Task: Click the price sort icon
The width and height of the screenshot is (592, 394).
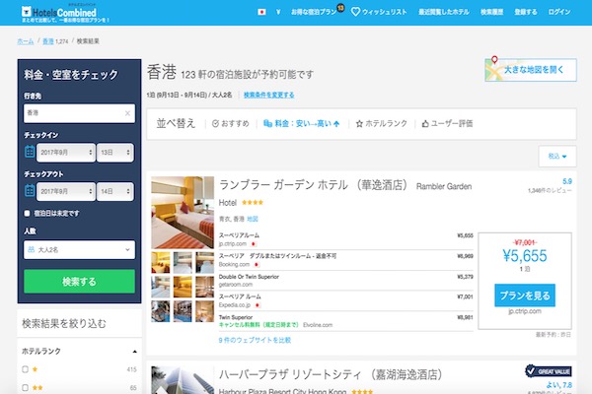Action: click(x=267, y=123)
